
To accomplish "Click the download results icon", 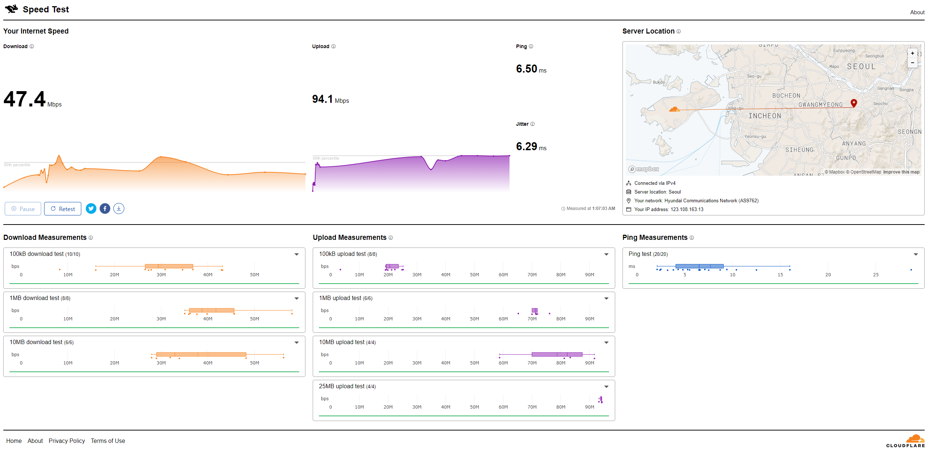I will (119, 209).
